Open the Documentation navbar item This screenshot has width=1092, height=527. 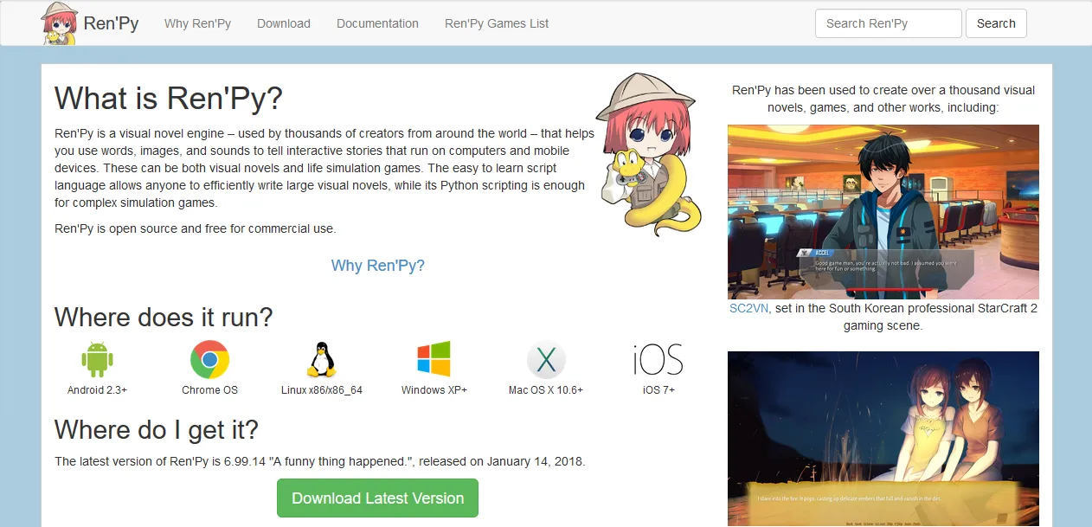[377, 23]
